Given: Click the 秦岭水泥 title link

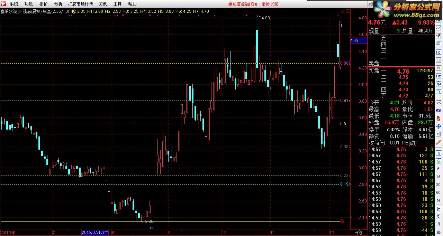Looking at the screenshot, I should click(270, 4).
